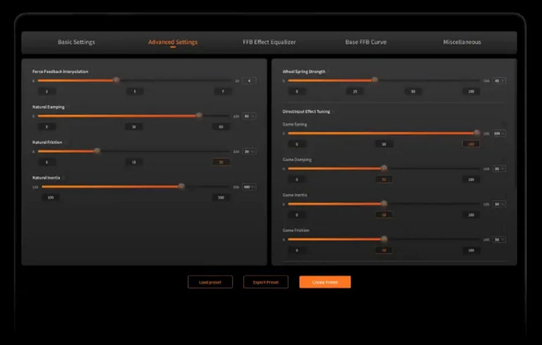Pick preset 500 for Natural Inertia

click(x=221, y=198)
